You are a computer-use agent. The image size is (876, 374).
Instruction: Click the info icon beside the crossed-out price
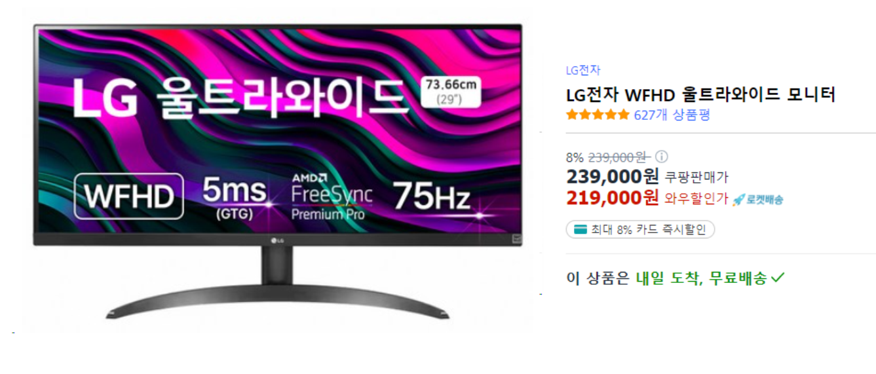pyautogui.click(x=662, y=157)
